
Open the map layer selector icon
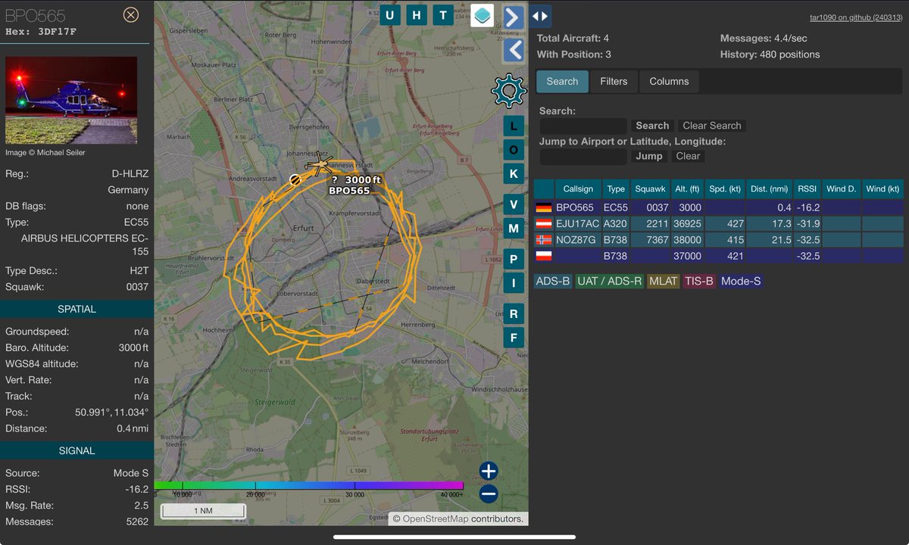tap(483, 15)
